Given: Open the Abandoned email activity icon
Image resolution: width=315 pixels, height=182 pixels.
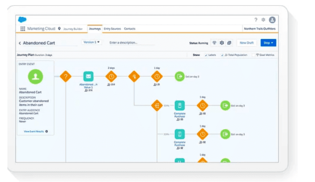Looking at the screenshot, I should pyautogui.click(x=88, y=76).
